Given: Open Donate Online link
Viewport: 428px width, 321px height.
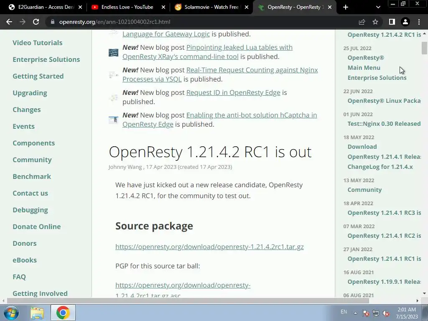Looking at the screenshot, I should coord(37,227).
